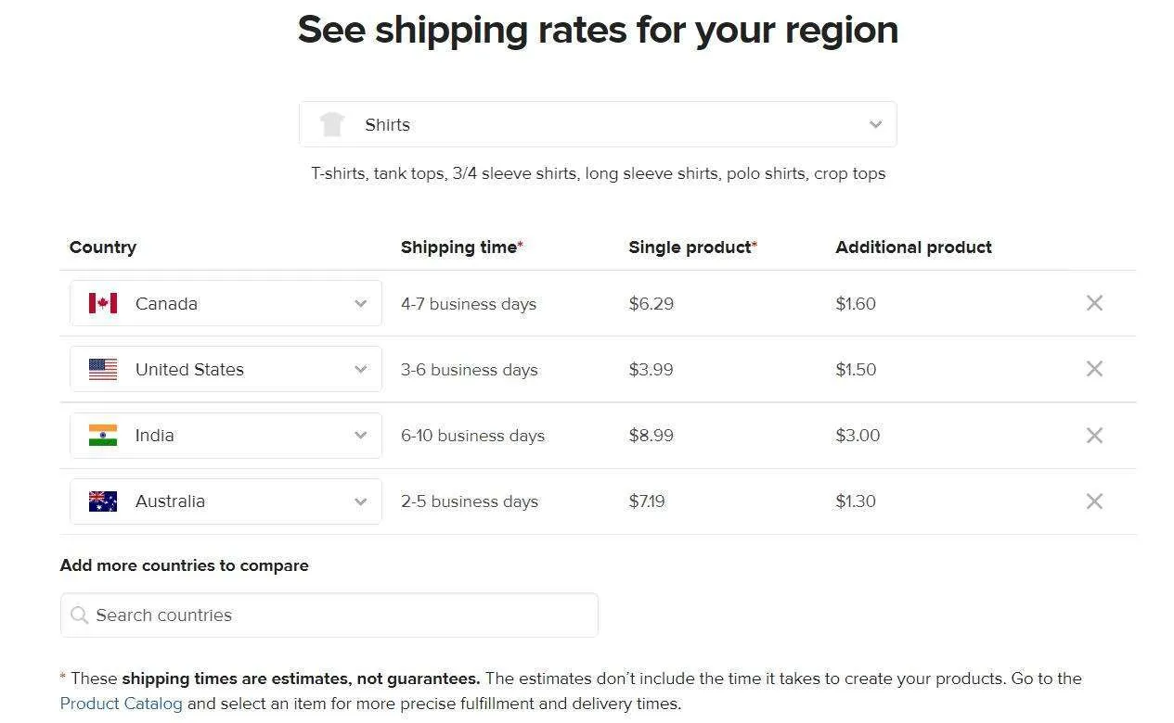Expand the United States country dropdown
This screenshot has height=723, width=1174.
226,369
